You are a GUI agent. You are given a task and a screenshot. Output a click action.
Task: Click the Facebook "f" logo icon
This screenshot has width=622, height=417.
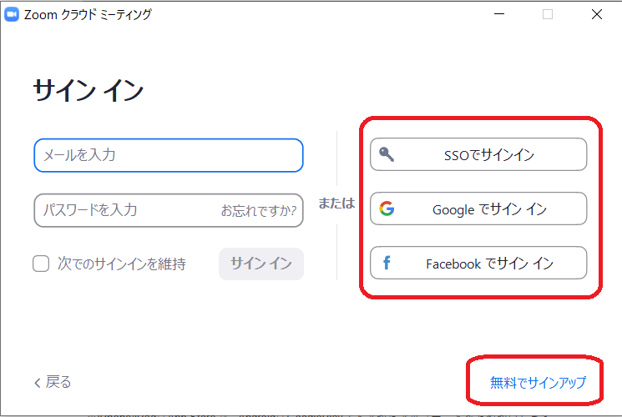tap(386, 264)
